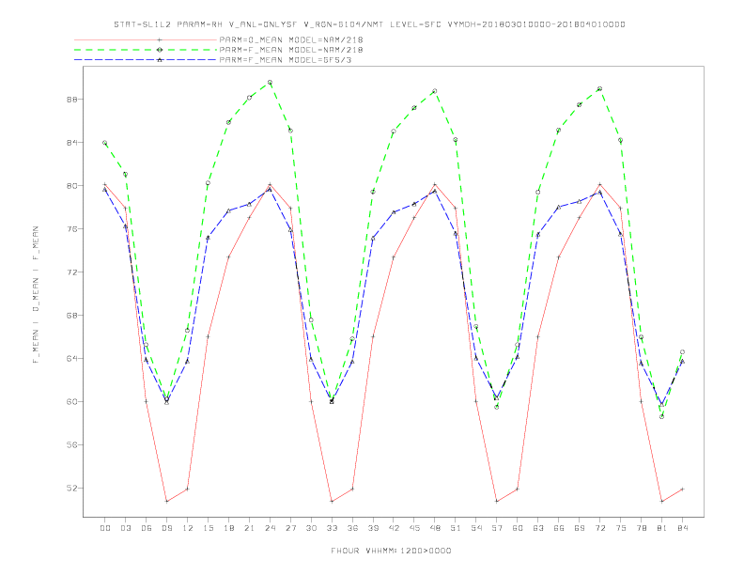The height and width of the screenshot is (575, 744).
Task: Click green NAM forecast peak marker at hour 48
Action: tap(435, 90)
